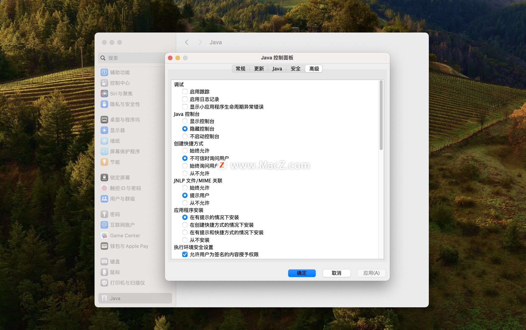The width and height of the screenshot is (526, 330).
Task: Switch to the 更新 tab
Action: (x=259, y=69)
